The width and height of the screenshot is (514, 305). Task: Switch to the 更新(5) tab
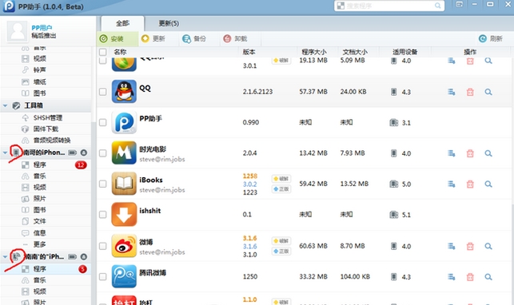(169, 24)
